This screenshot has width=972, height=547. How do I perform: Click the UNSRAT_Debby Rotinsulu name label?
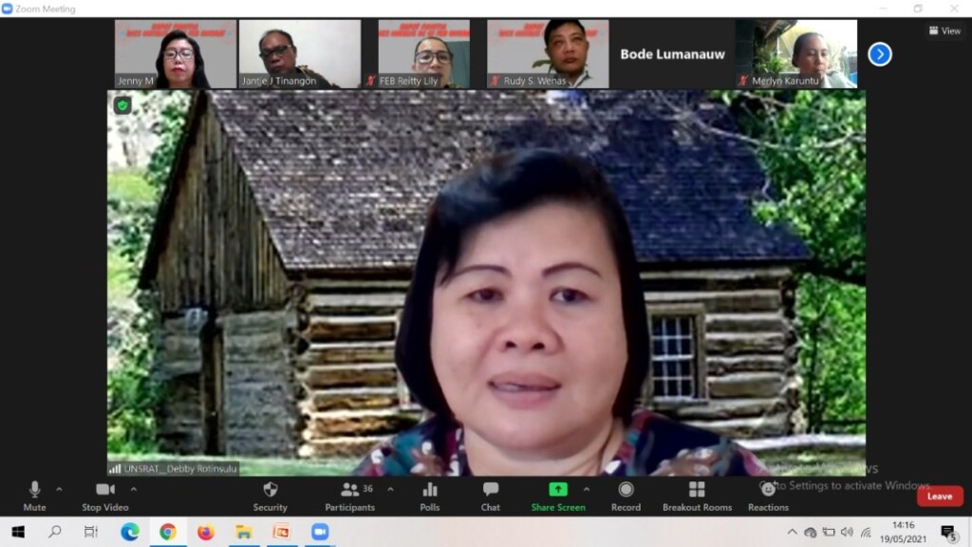click(x=174, y=469)
